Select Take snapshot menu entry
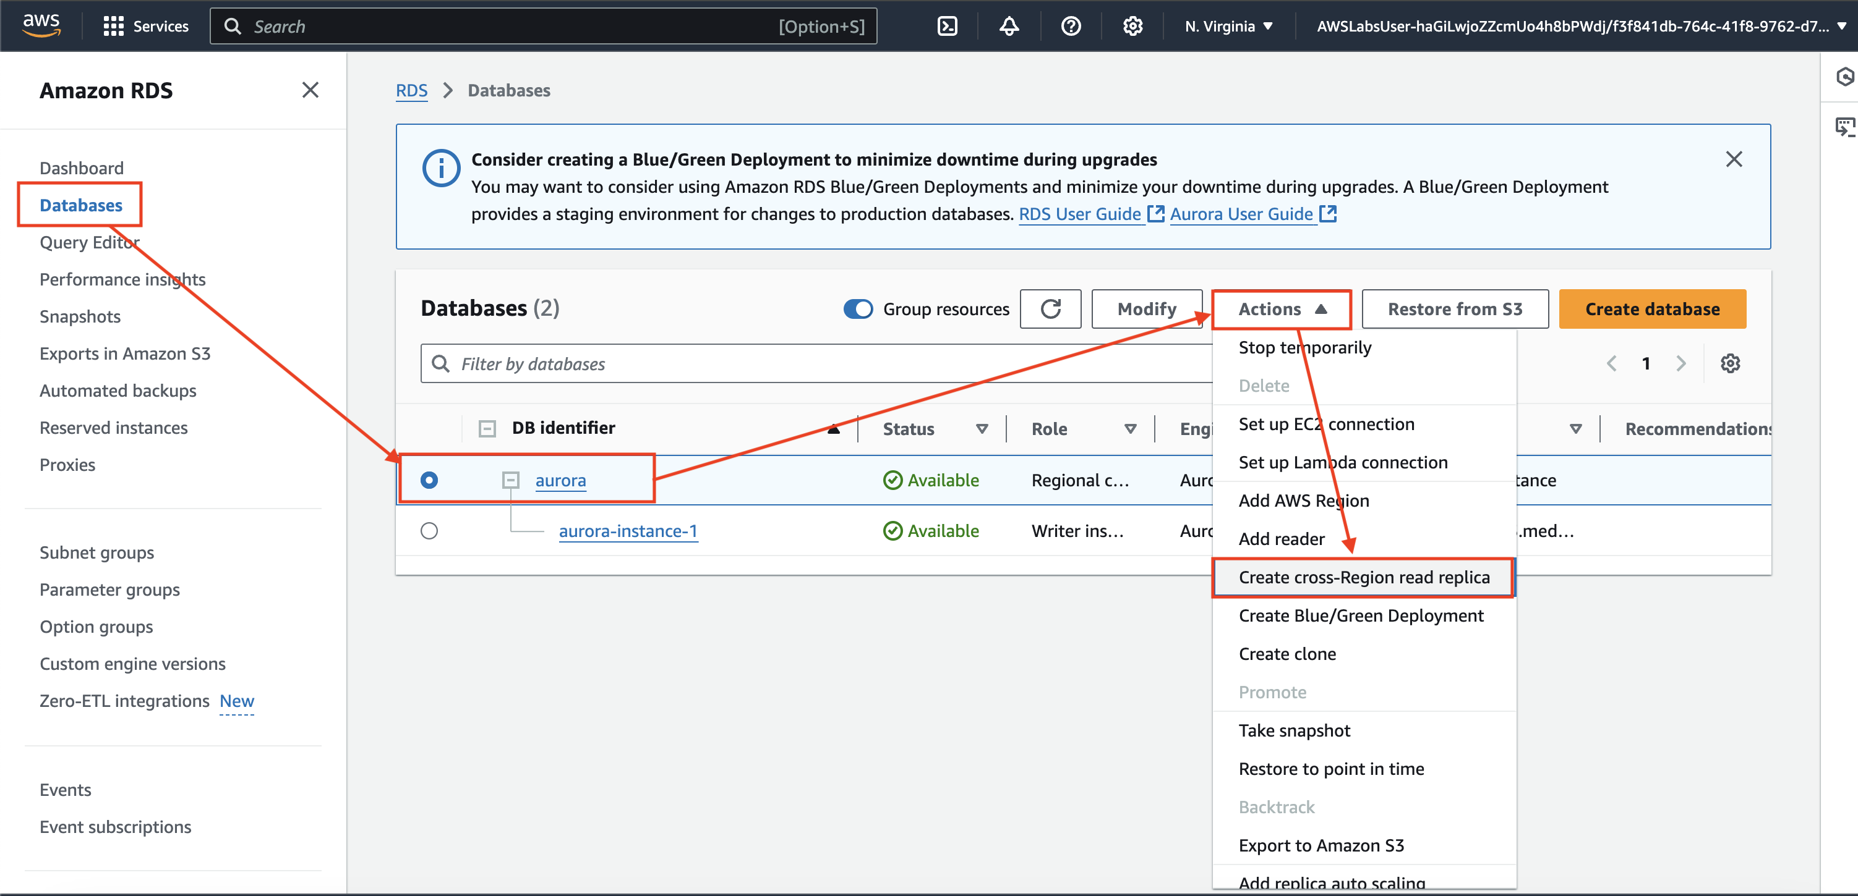Screen dimensions: 1858x896 coord(1294,731)
